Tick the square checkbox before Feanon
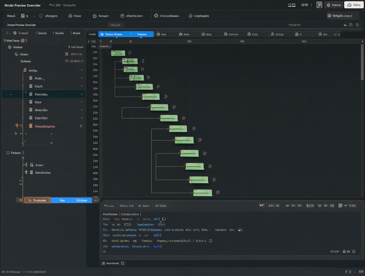This screenshot has height=276, width=365. (x=8, y=153)
